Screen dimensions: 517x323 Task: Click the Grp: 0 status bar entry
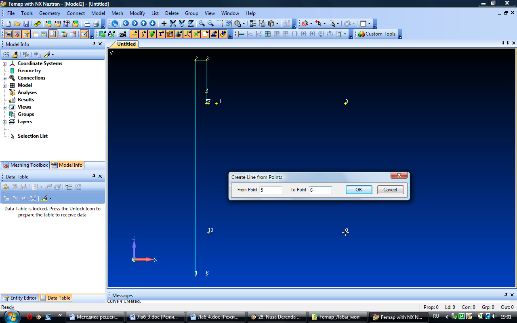(x=488, y=307)
